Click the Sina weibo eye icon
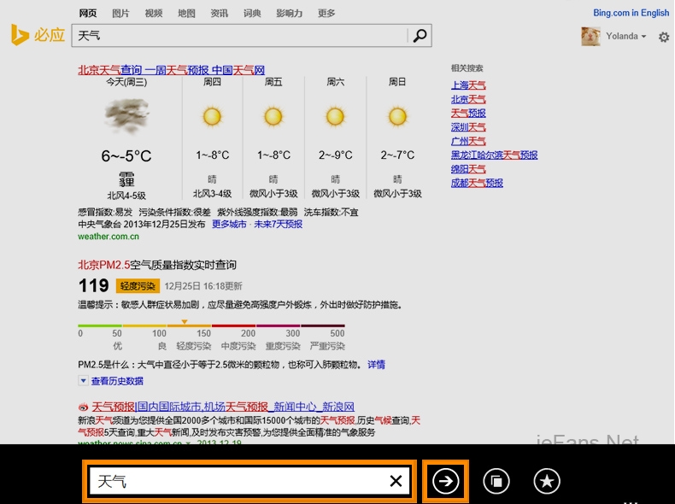675x504 pixels. pyautogui.click(x=83, y=407)
